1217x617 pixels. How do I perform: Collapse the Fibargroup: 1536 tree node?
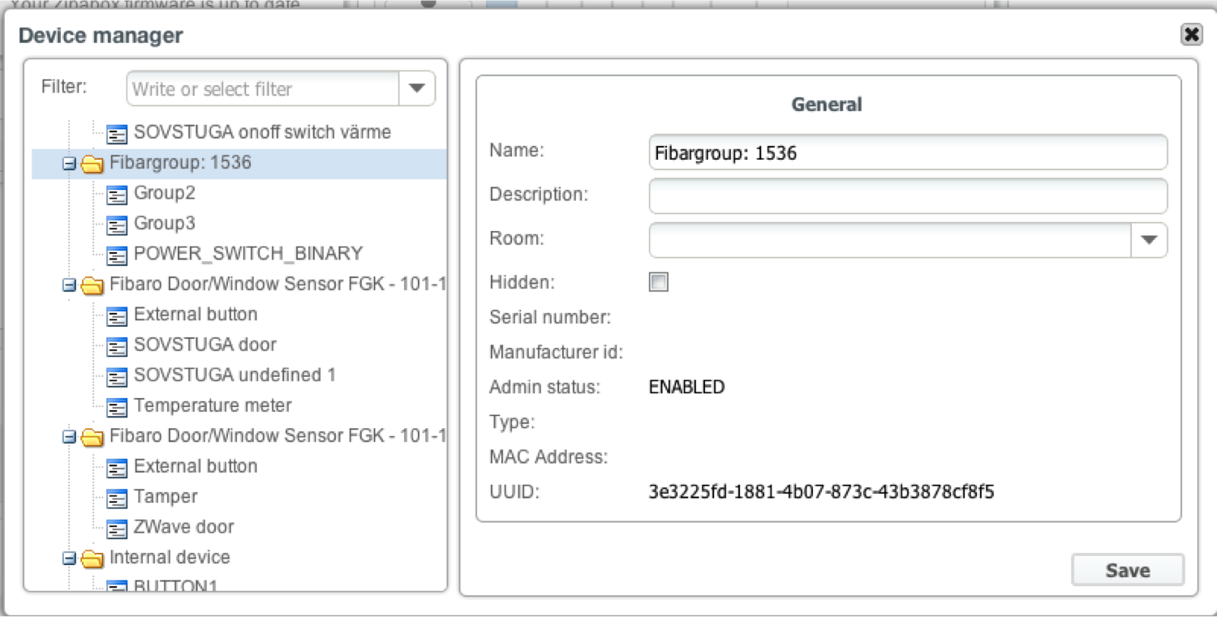(x=69, y=165)
